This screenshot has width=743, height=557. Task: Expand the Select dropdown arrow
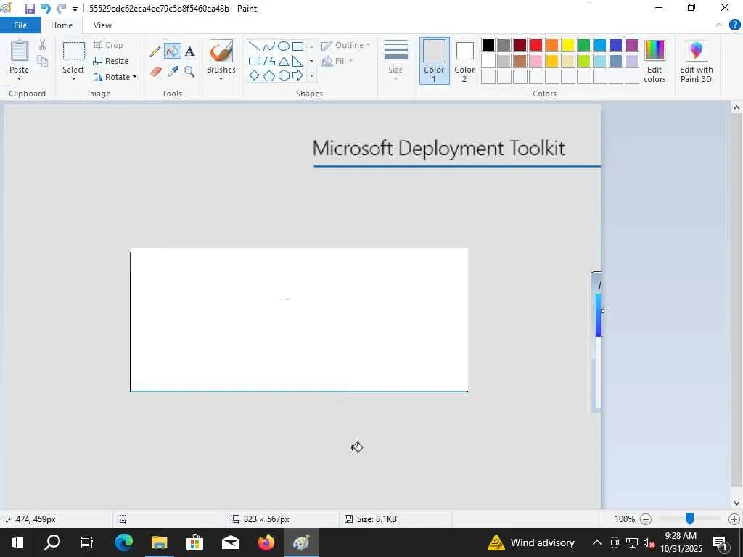73,78
